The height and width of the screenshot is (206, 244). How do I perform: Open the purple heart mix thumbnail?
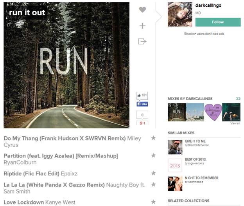pos(213,112)
